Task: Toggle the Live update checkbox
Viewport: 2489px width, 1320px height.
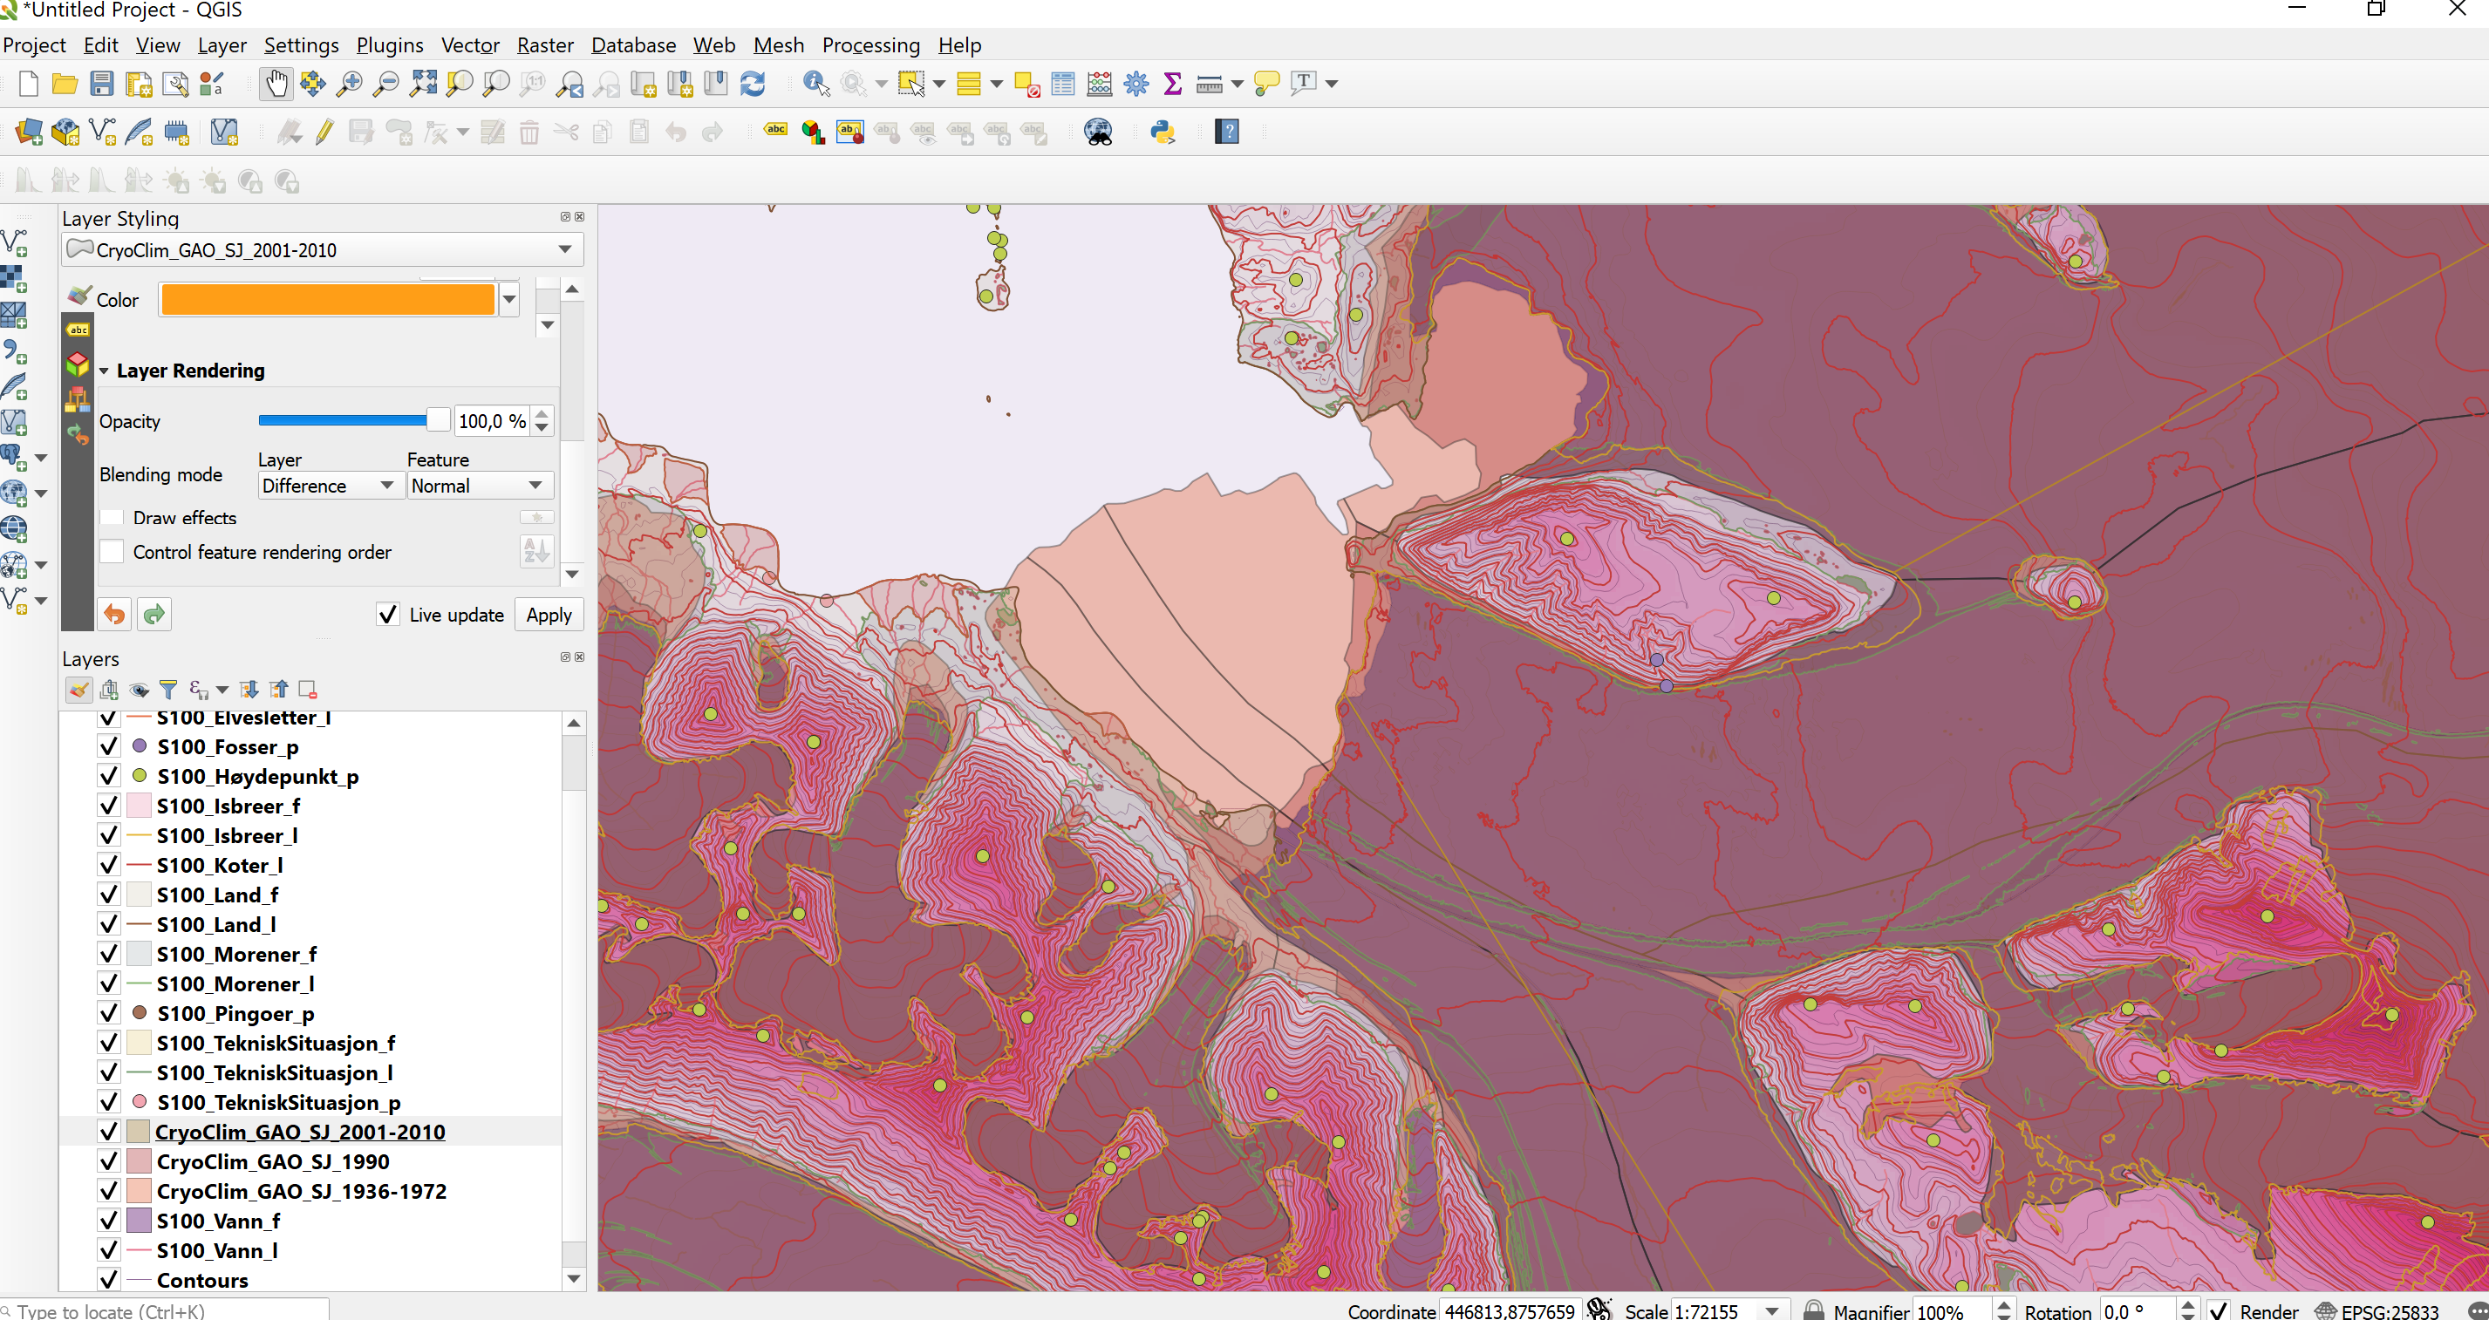Action: [387, 614]
